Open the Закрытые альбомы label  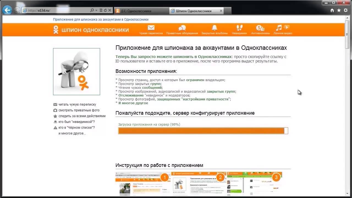click(x=215, y=33)
